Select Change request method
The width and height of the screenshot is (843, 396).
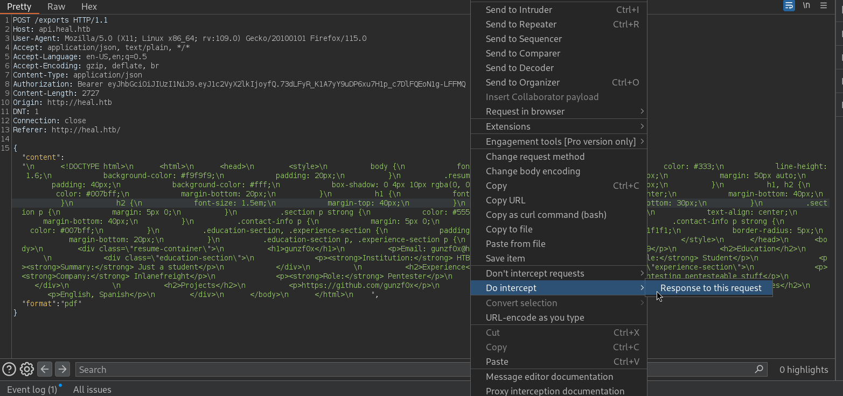pyautogui.click(x=559, y=157)
